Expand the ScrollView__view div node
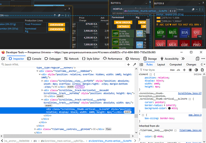This screenshot has height=143, width=206. click(x=42, y=81)
